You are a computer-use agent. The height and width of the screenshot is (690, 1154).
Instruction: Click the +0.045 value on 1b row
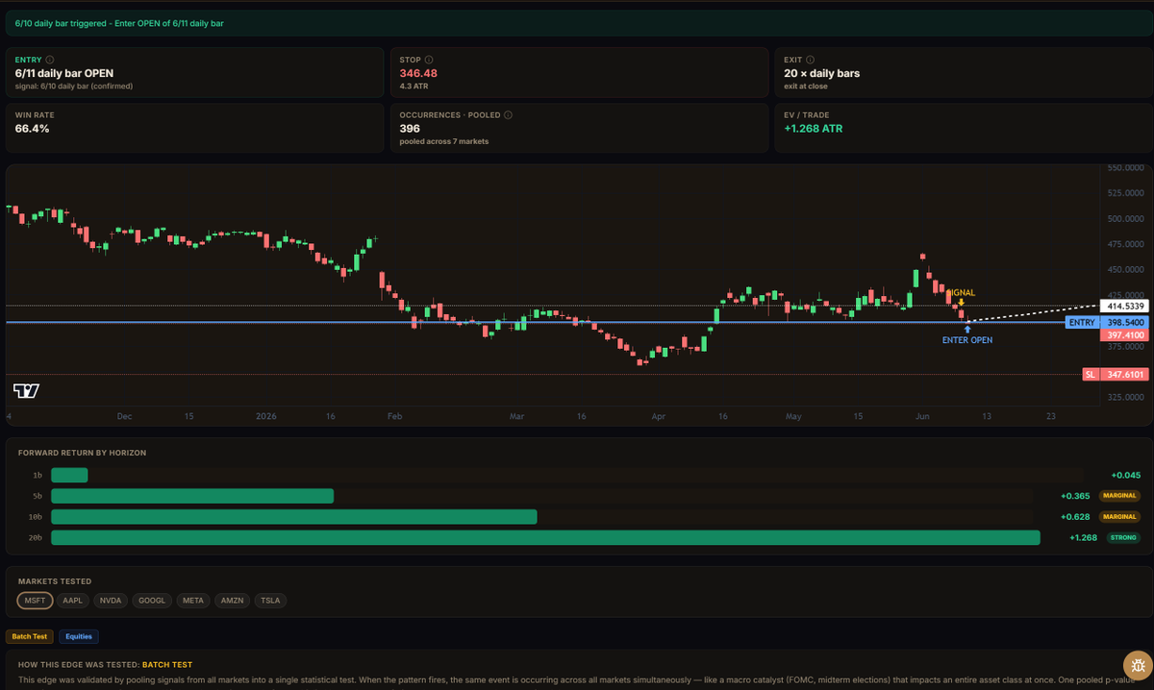point(1125,475)
